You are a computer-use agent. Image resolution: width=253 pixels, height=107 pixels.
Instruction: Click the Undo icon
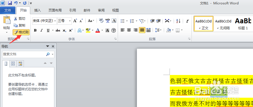[16, 3]
